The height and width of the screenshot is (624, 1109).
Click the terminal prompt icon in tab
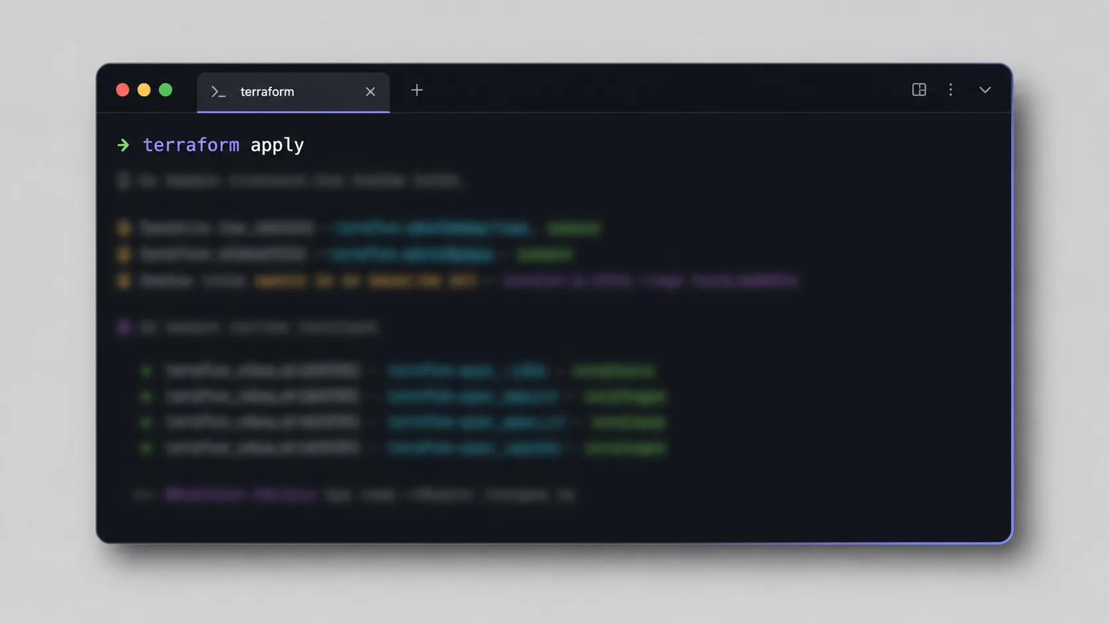(x=218, y=92)
